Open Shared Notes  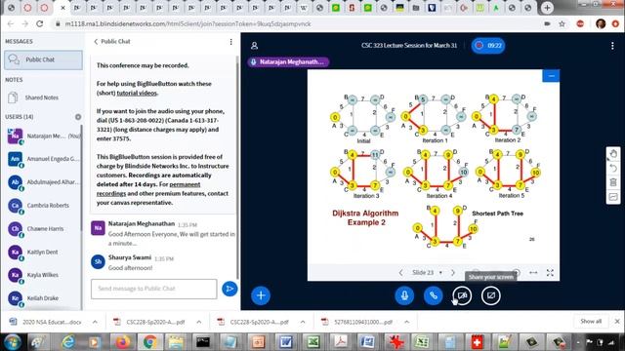click(43, 97)
